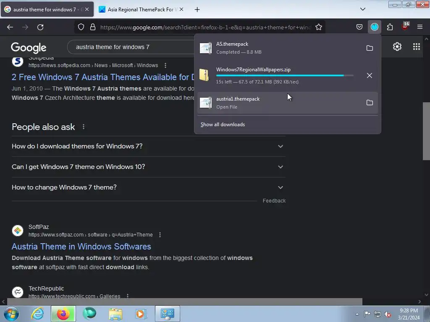Screen dimensions: 430x322
Task: Expand 'Can I get Windows 7 theme on Windows 10?'
Action: 148,167
